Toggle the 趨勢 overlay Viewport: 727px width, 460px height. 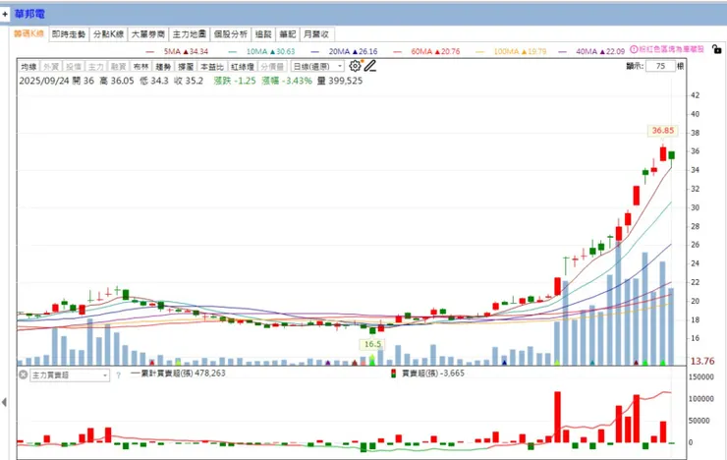pyautogui.click(x=163, y=67)
